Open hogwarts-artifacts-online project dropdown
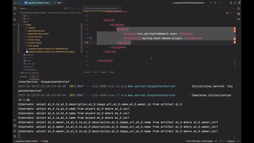 [38, 3]
